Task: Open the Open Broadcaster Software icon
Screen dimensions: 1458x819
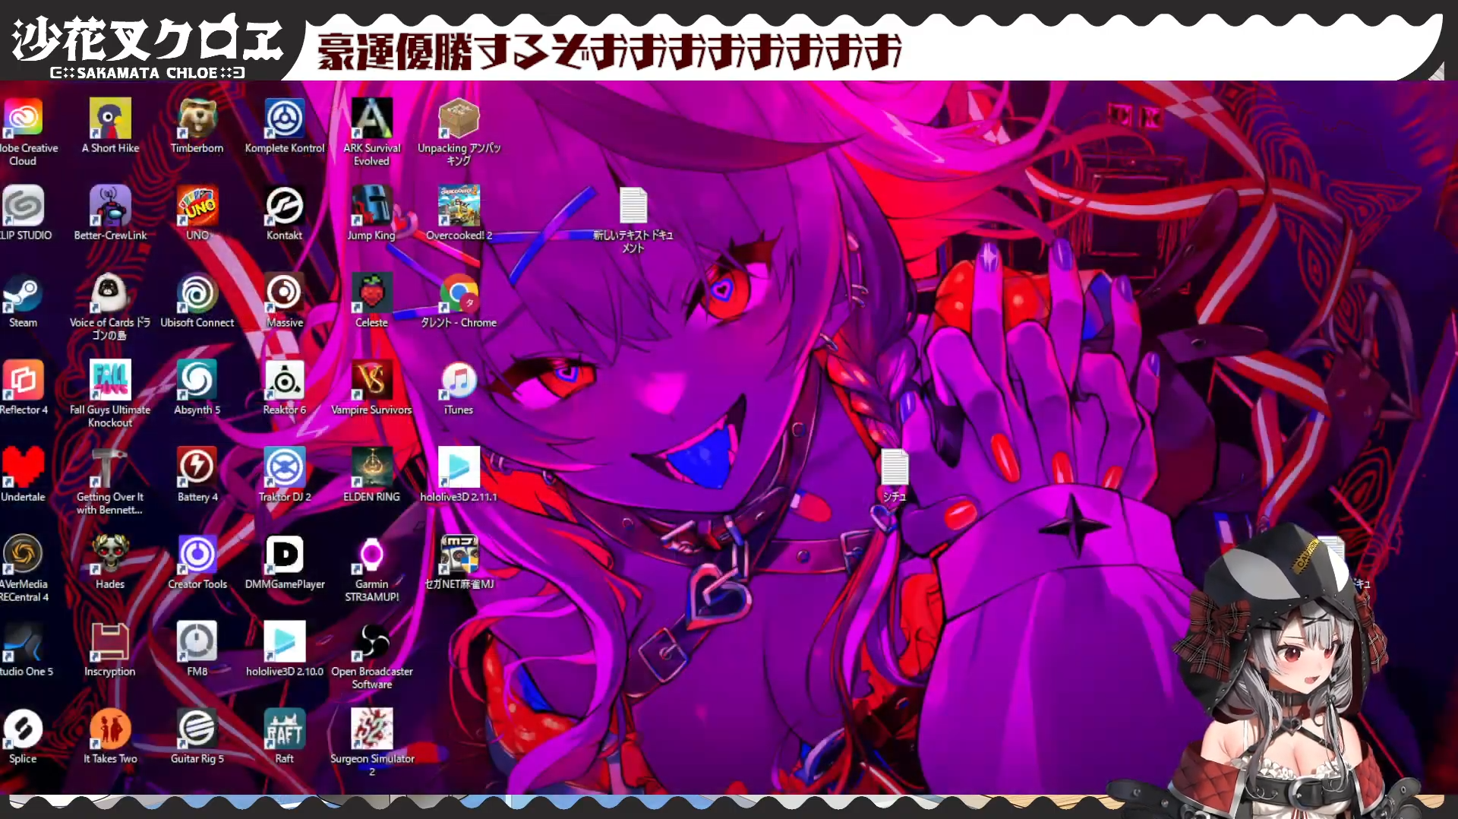Action: pyautogui.click(x=372, y=642)
